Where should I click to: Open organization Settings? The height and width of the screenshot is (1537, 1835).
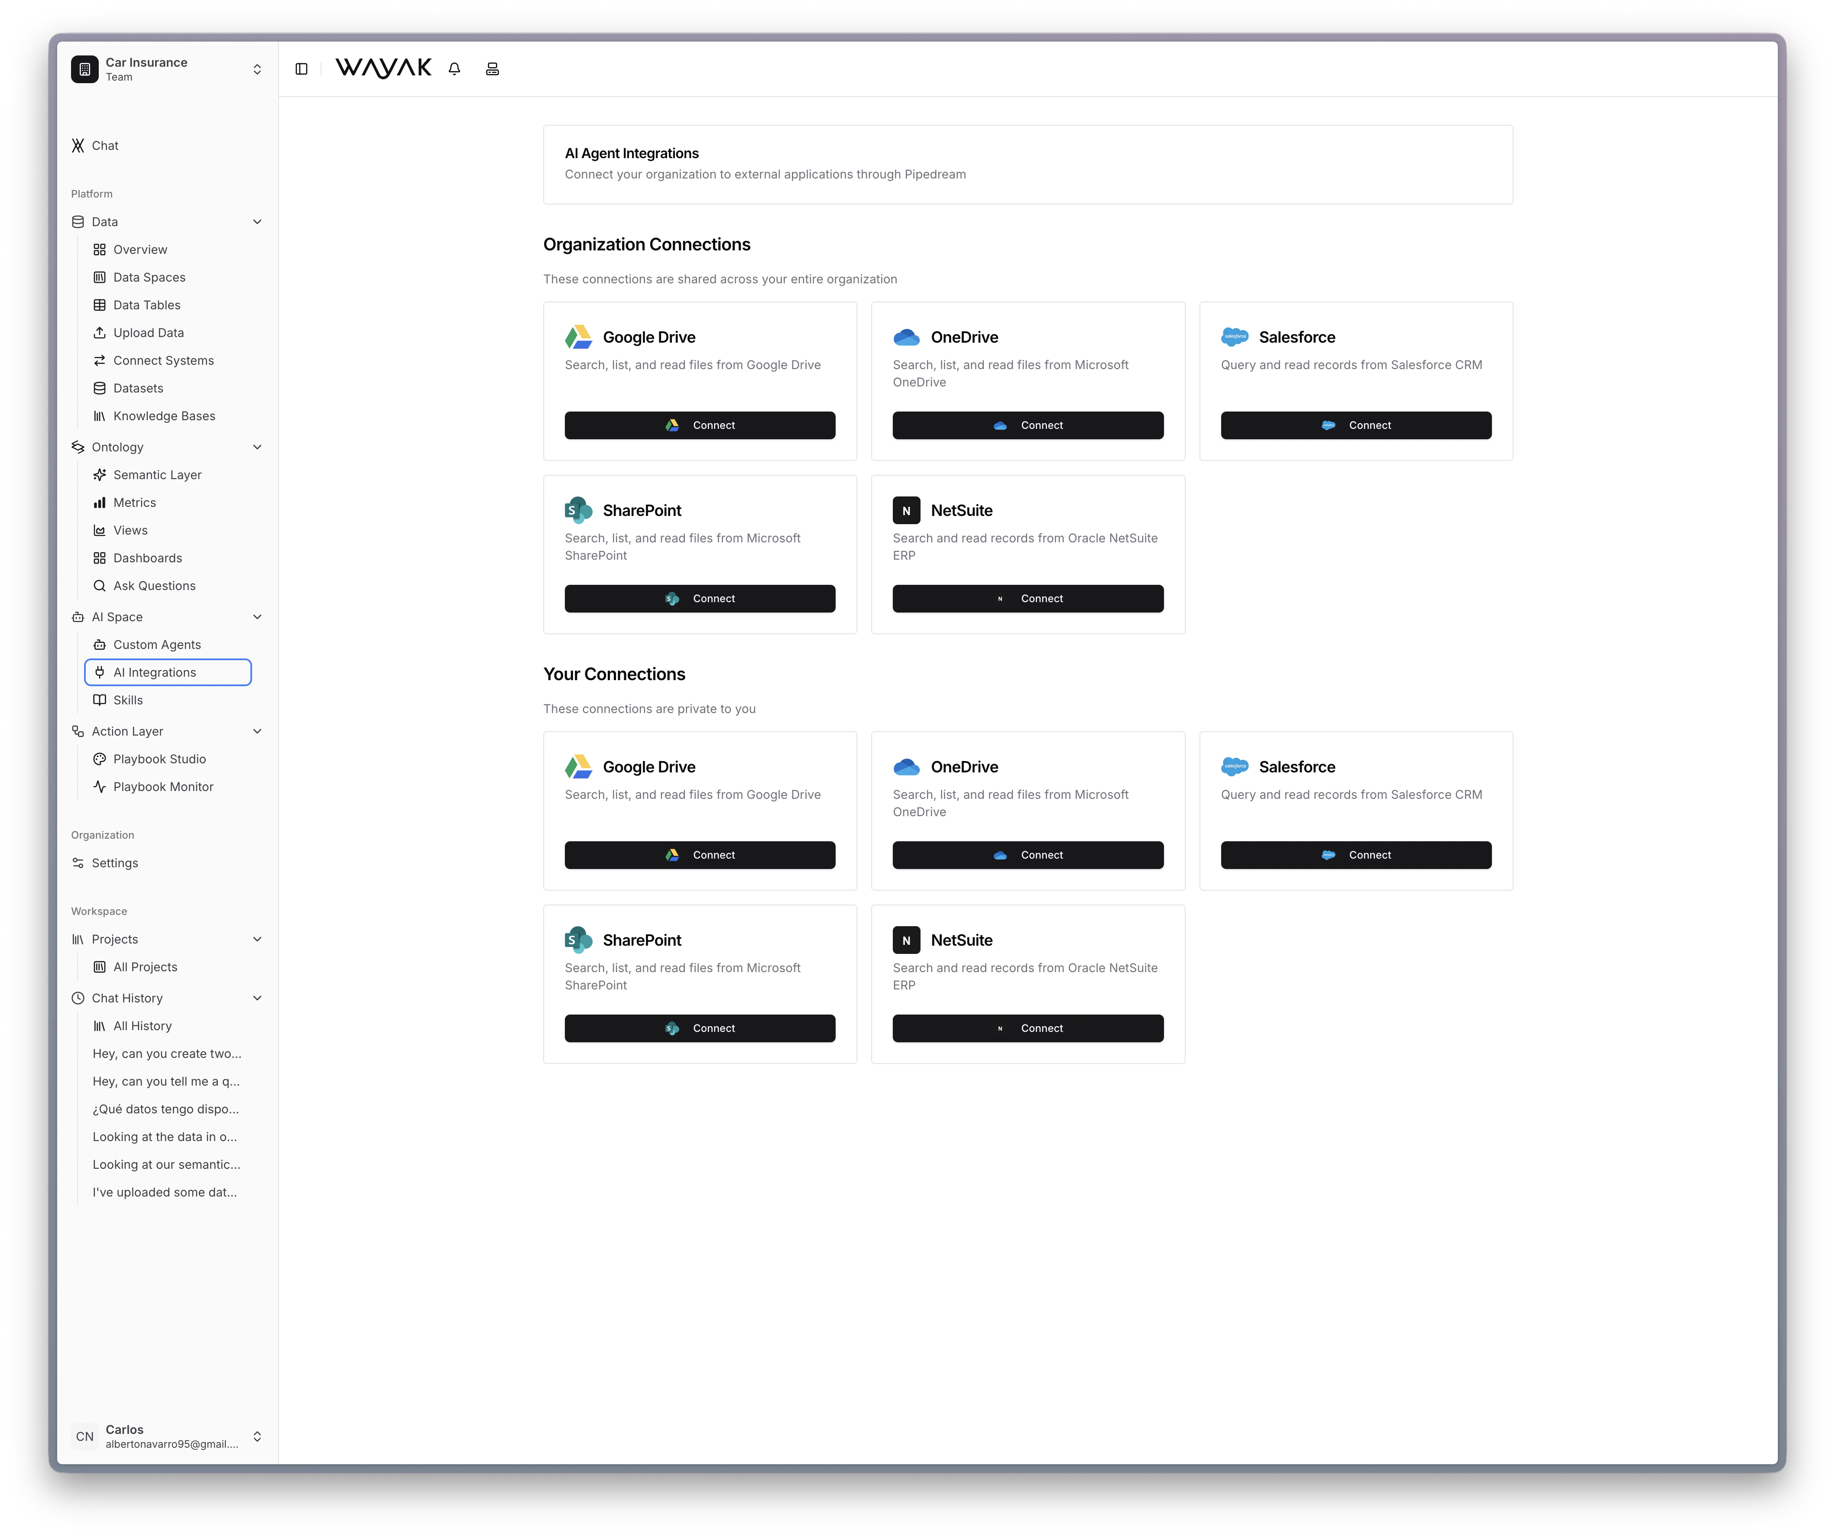(x=114, y=863)
